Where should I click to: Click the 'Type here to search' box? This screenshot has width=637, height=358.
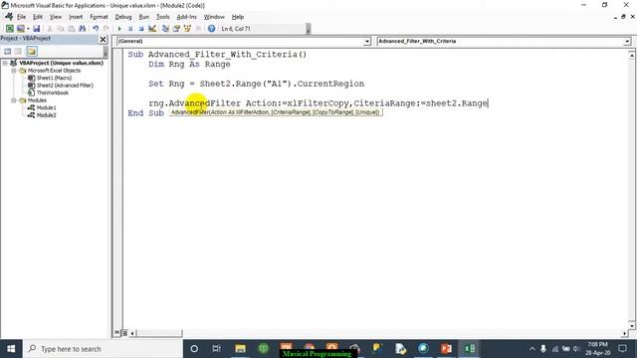pos(103,349)
